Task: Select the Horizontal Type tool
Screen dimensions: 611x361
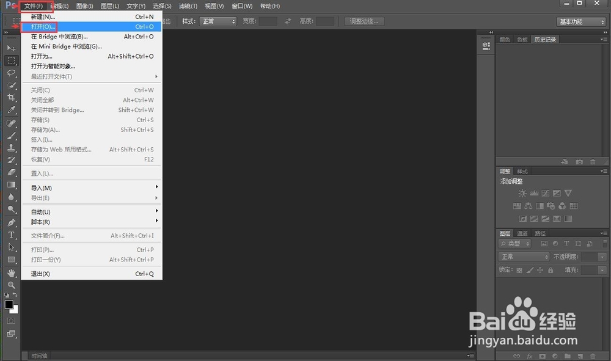Action: (x=11, y=235)
